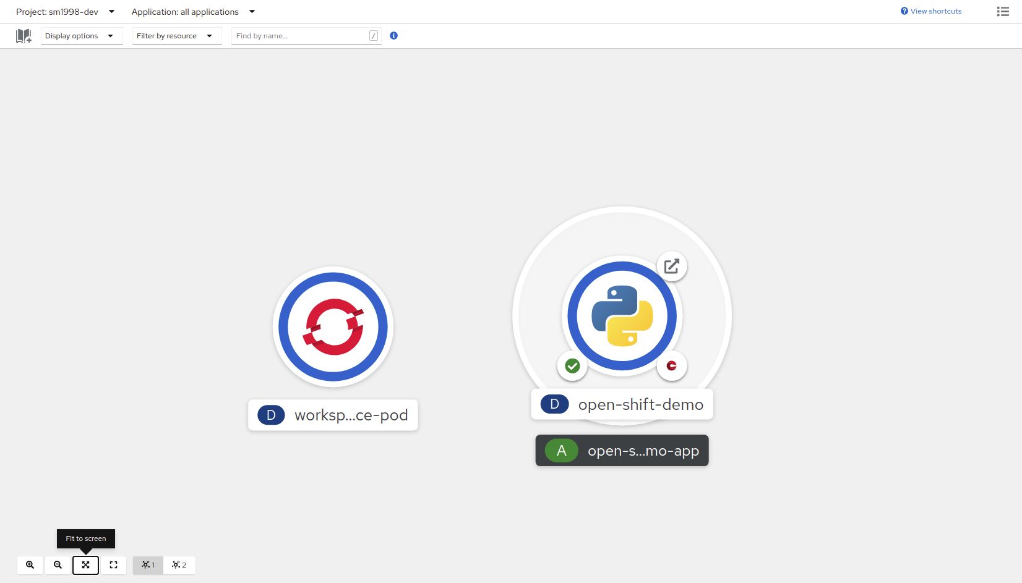The height and width of the screenshot is (583, 1022).
Task: Open the View shortcuts help link
Action: coord(930,11)
